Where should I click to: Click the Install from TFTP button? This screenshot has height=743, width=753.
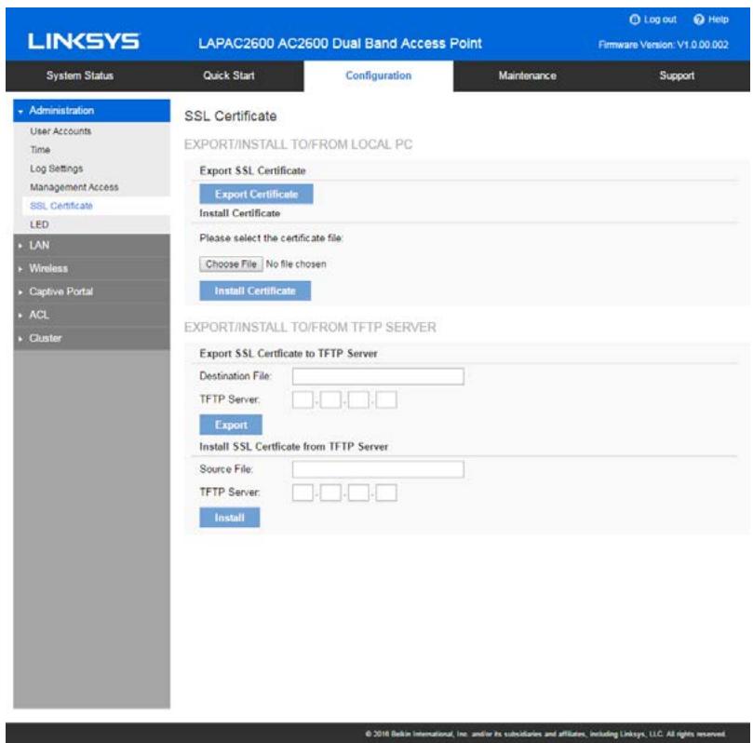[230, 518]
